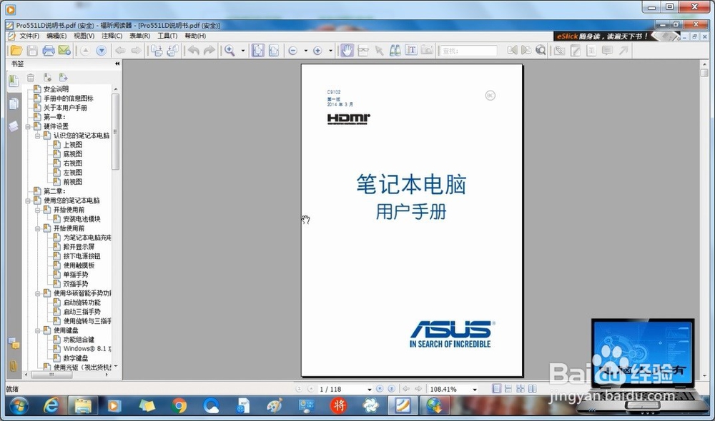Click the zoom-in magnifier tool
Image resolution: width=715 pixels, height=421 pixels.
[x=230, y=51]
